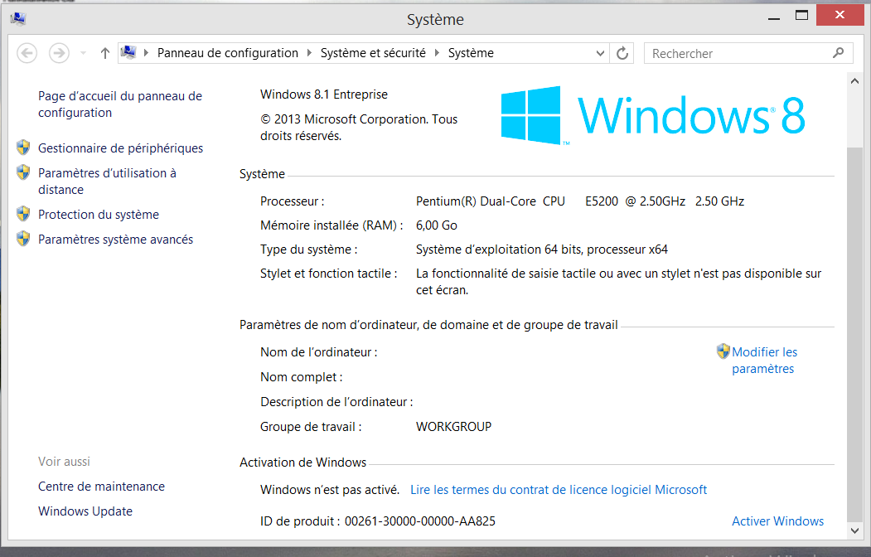871x557 pixels.
Task: Click the Activer Windows link
Action: tap(777, 521)
